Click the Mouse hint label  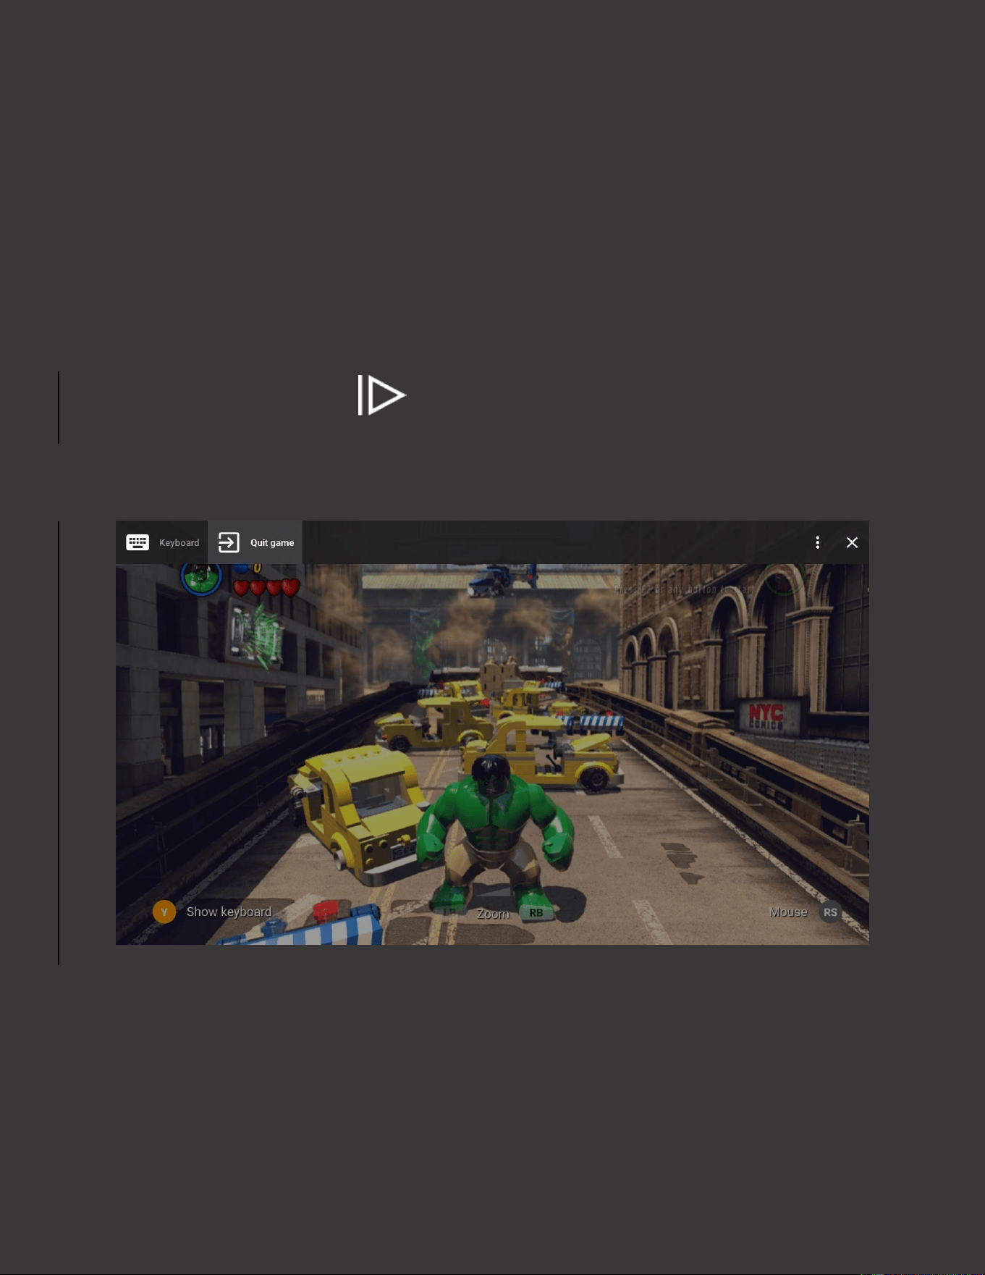click(x=788, y=912)
